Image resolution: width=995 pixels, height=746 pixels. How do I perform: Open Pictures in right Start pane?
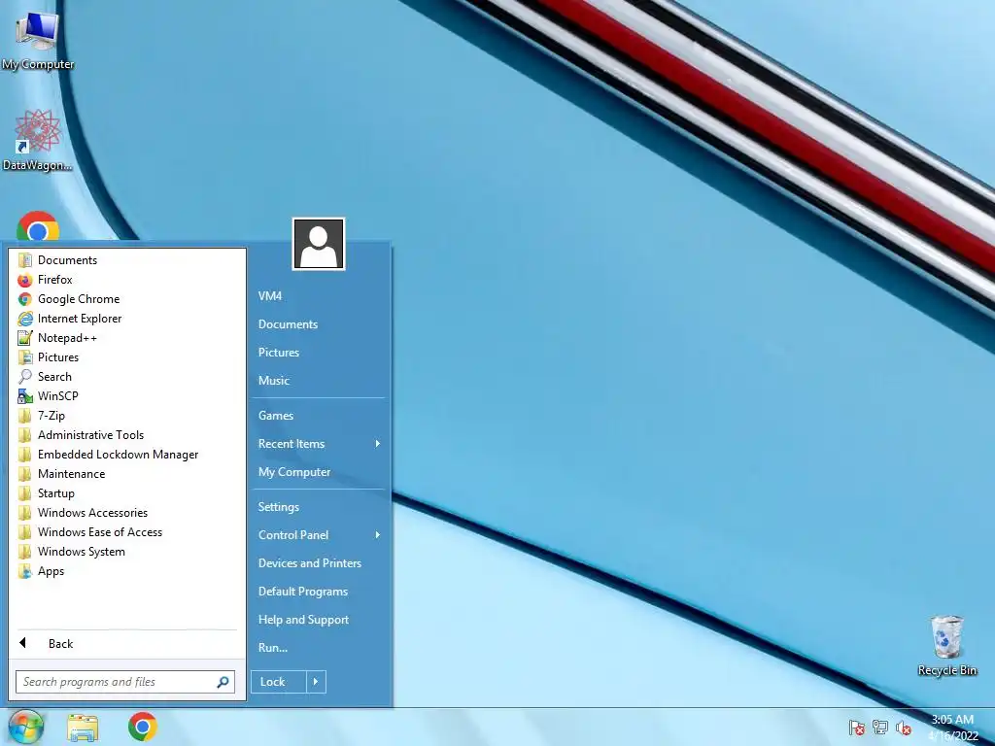pos(279,352)
